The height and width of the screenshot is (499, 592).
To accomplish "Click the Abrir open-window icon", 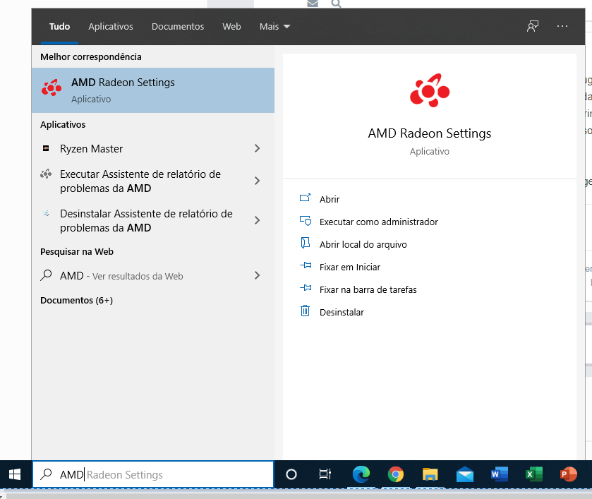I will 305,198.
